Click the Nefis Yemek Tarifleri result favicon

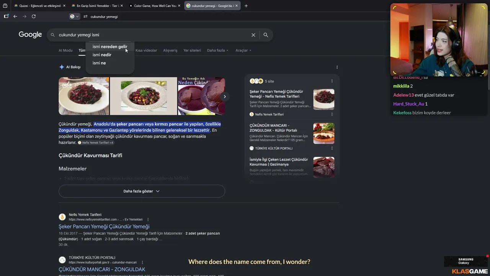(x=62, y=217)
